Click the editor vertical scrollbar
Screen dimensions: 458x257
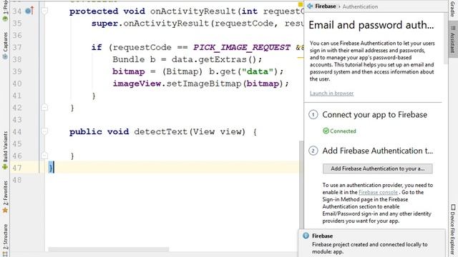301,185
